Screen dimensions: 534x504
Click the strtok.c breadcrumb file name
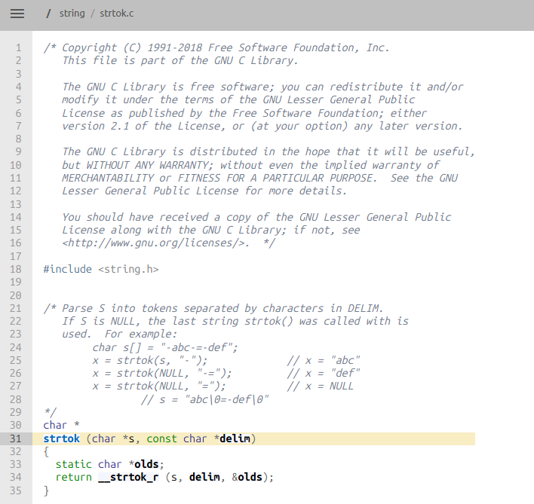click(x=117, y=14)
